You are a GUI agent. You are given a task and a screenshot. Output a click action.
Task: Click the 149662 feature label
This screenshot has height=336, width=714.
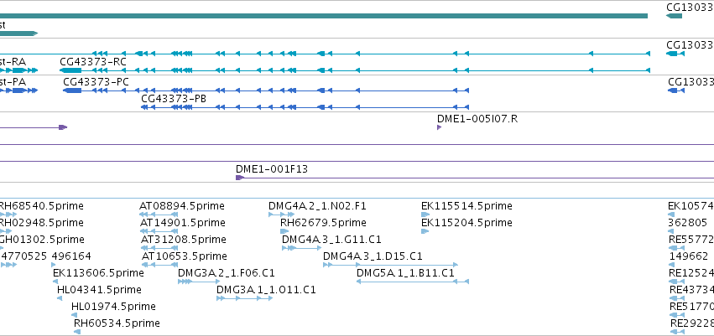coord(689,256)
